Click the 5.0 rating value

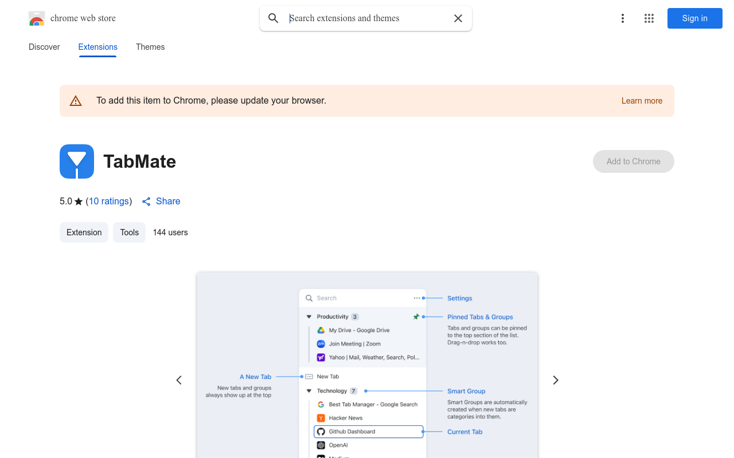[66, 202]
